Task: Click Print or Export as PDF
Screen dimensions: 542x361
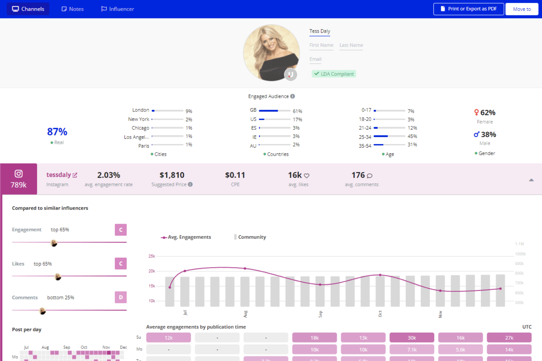Action: coord(468,9)
